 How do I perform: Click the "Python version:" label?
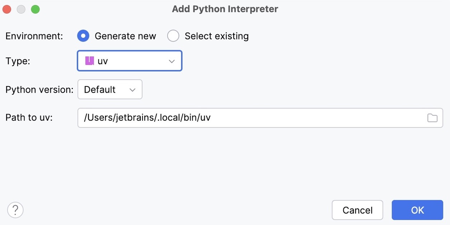coord(39,90)
